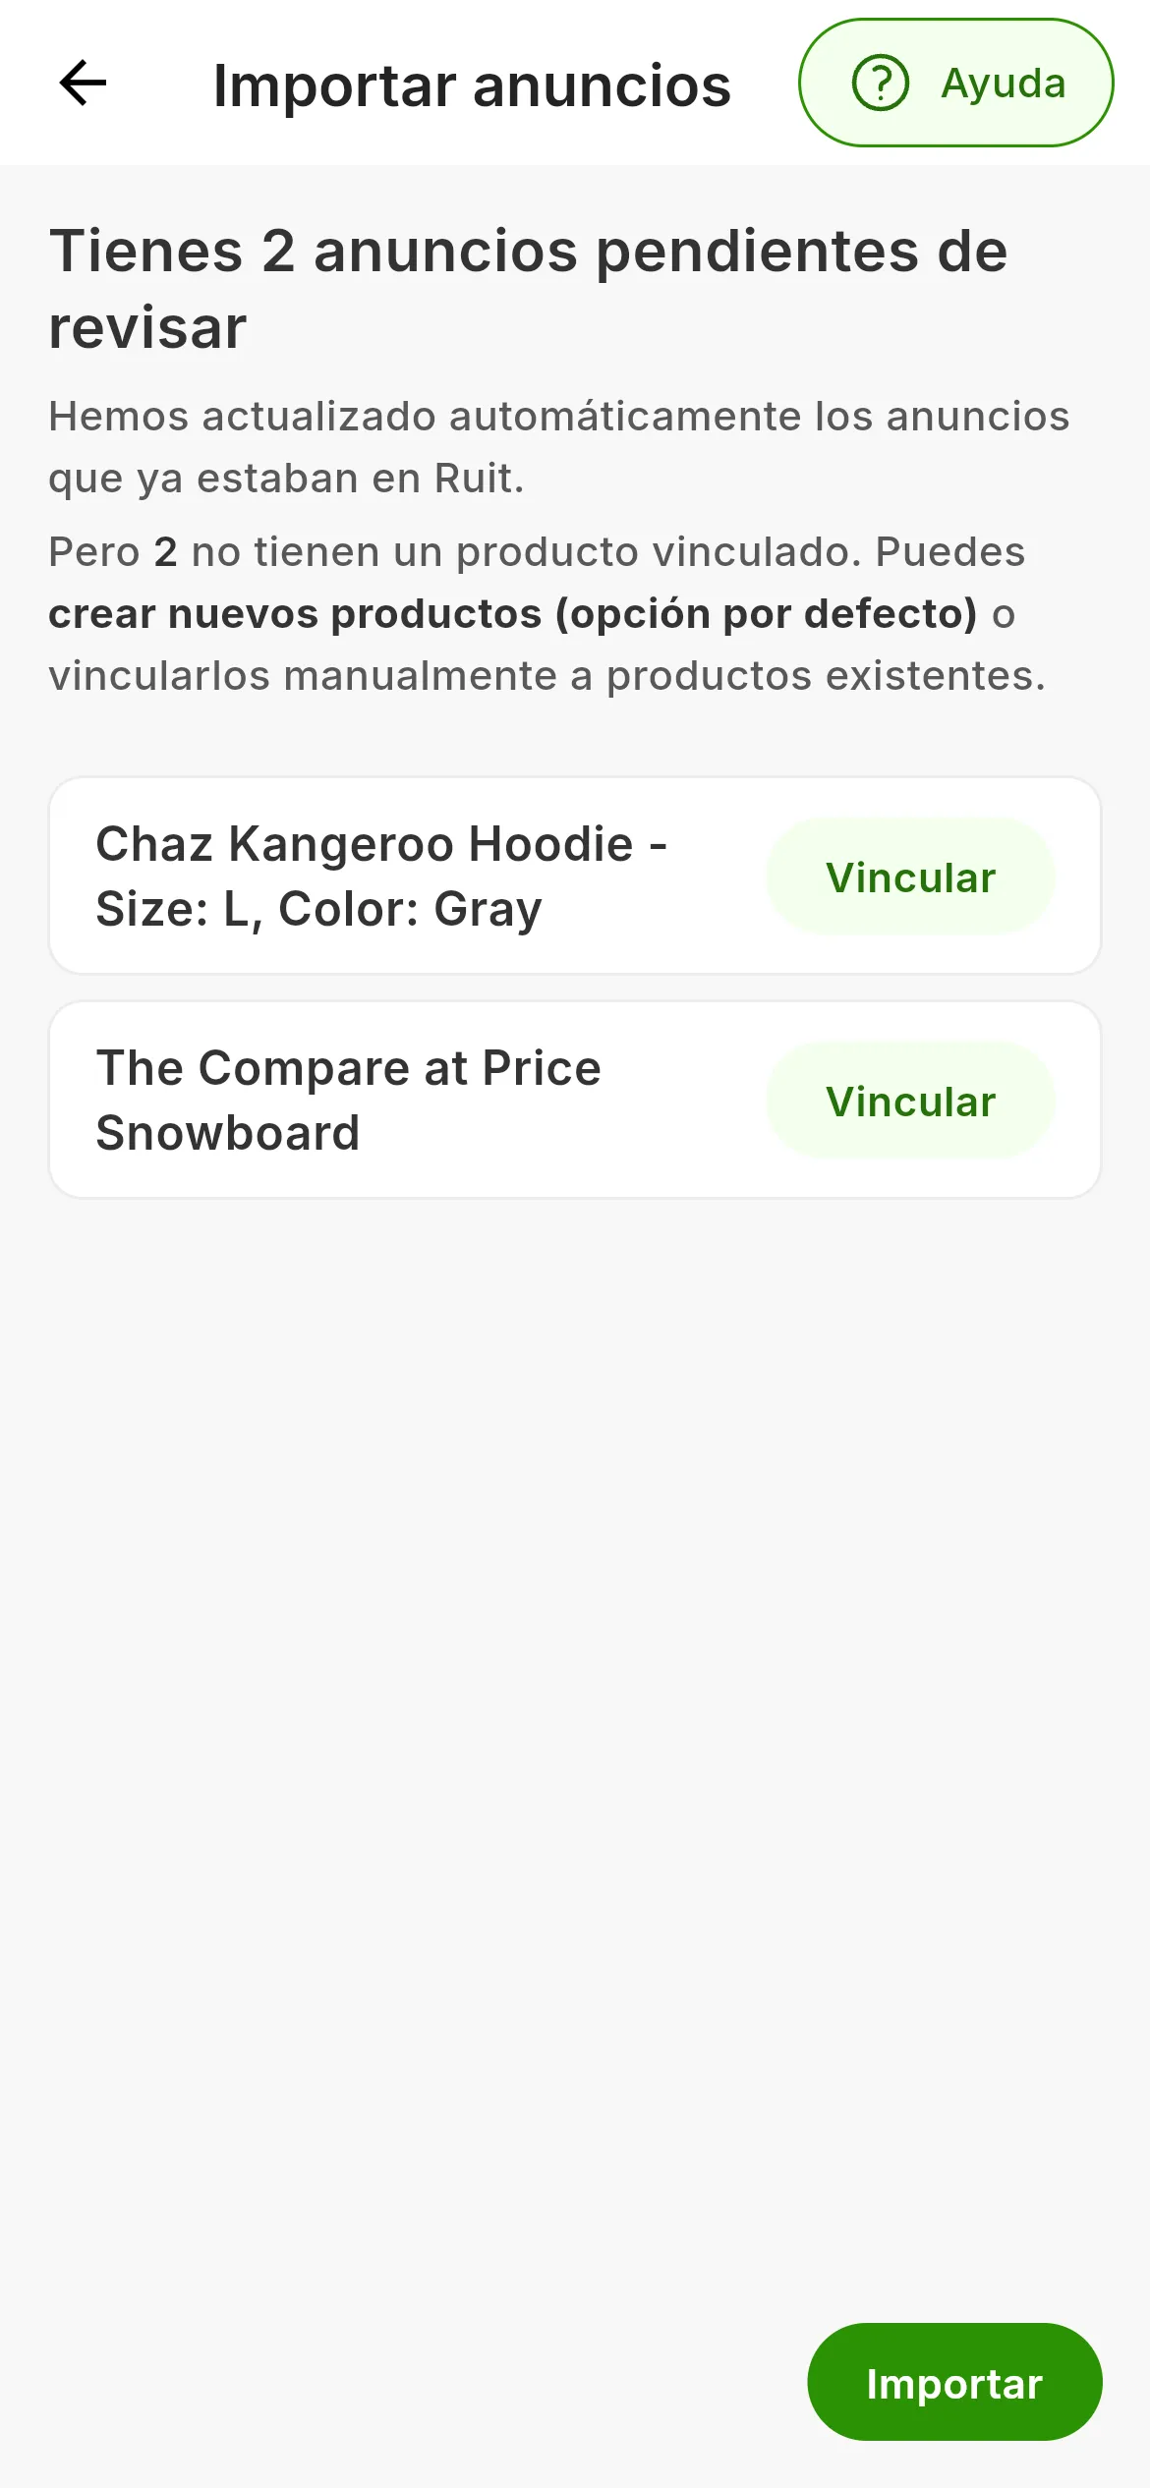Tap the Importar anuncios page title
This screenshot has height=2488, width=1150.
pyautogui.click(x=472, y=85)
